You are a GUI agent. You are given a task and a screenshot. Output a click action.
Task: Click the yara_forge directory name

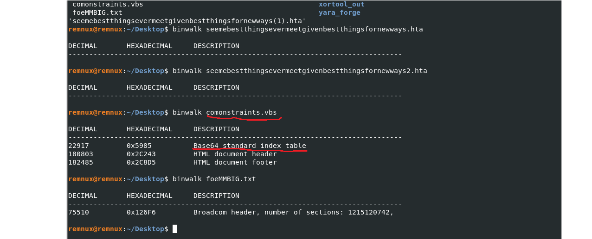[x=340, y=12]
